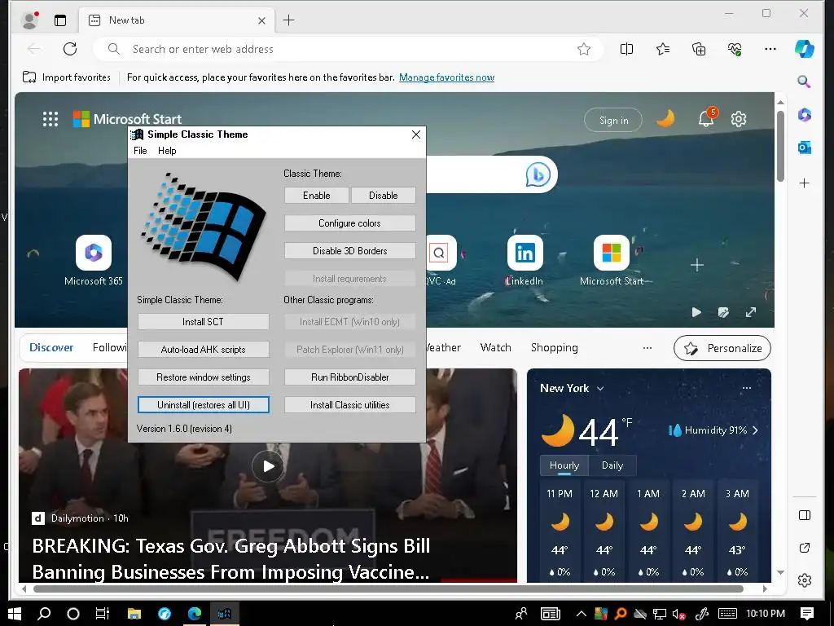Screen dimensions: 834x626
Task: Show hidden tray icons chevron
Action: 582,614
